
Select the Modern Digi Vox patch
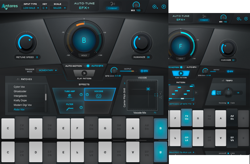click(x=23, y=105)
